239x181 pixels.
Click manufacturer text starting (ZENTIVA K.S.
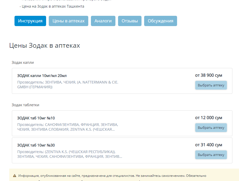(x=70, y=154)
